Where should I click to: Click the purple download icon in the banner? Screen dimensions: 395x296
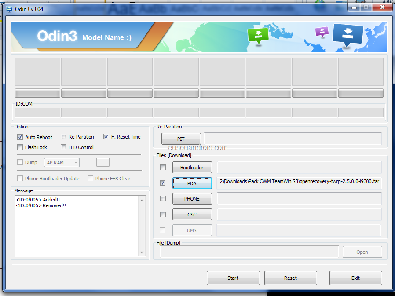click(x=322, y=32)
